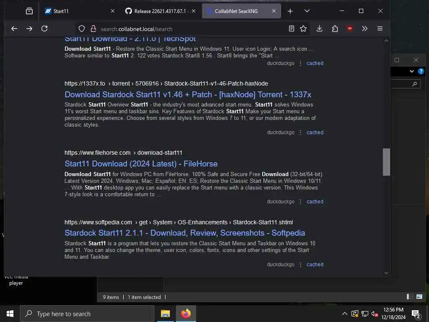Image resolution: width=429 pixels, height=322 pixels.
Task: Switch File Explorer to details view
Action: 410,297
